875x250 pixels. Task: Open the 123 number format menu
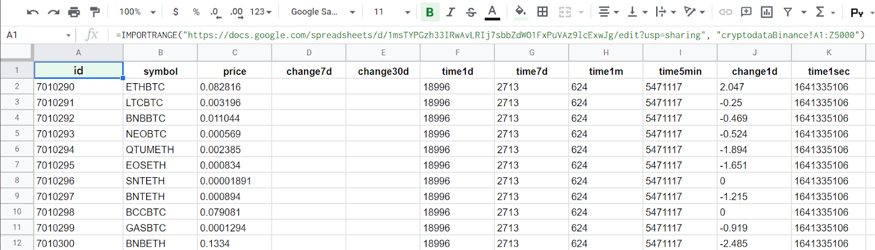(x=261, y=12)
